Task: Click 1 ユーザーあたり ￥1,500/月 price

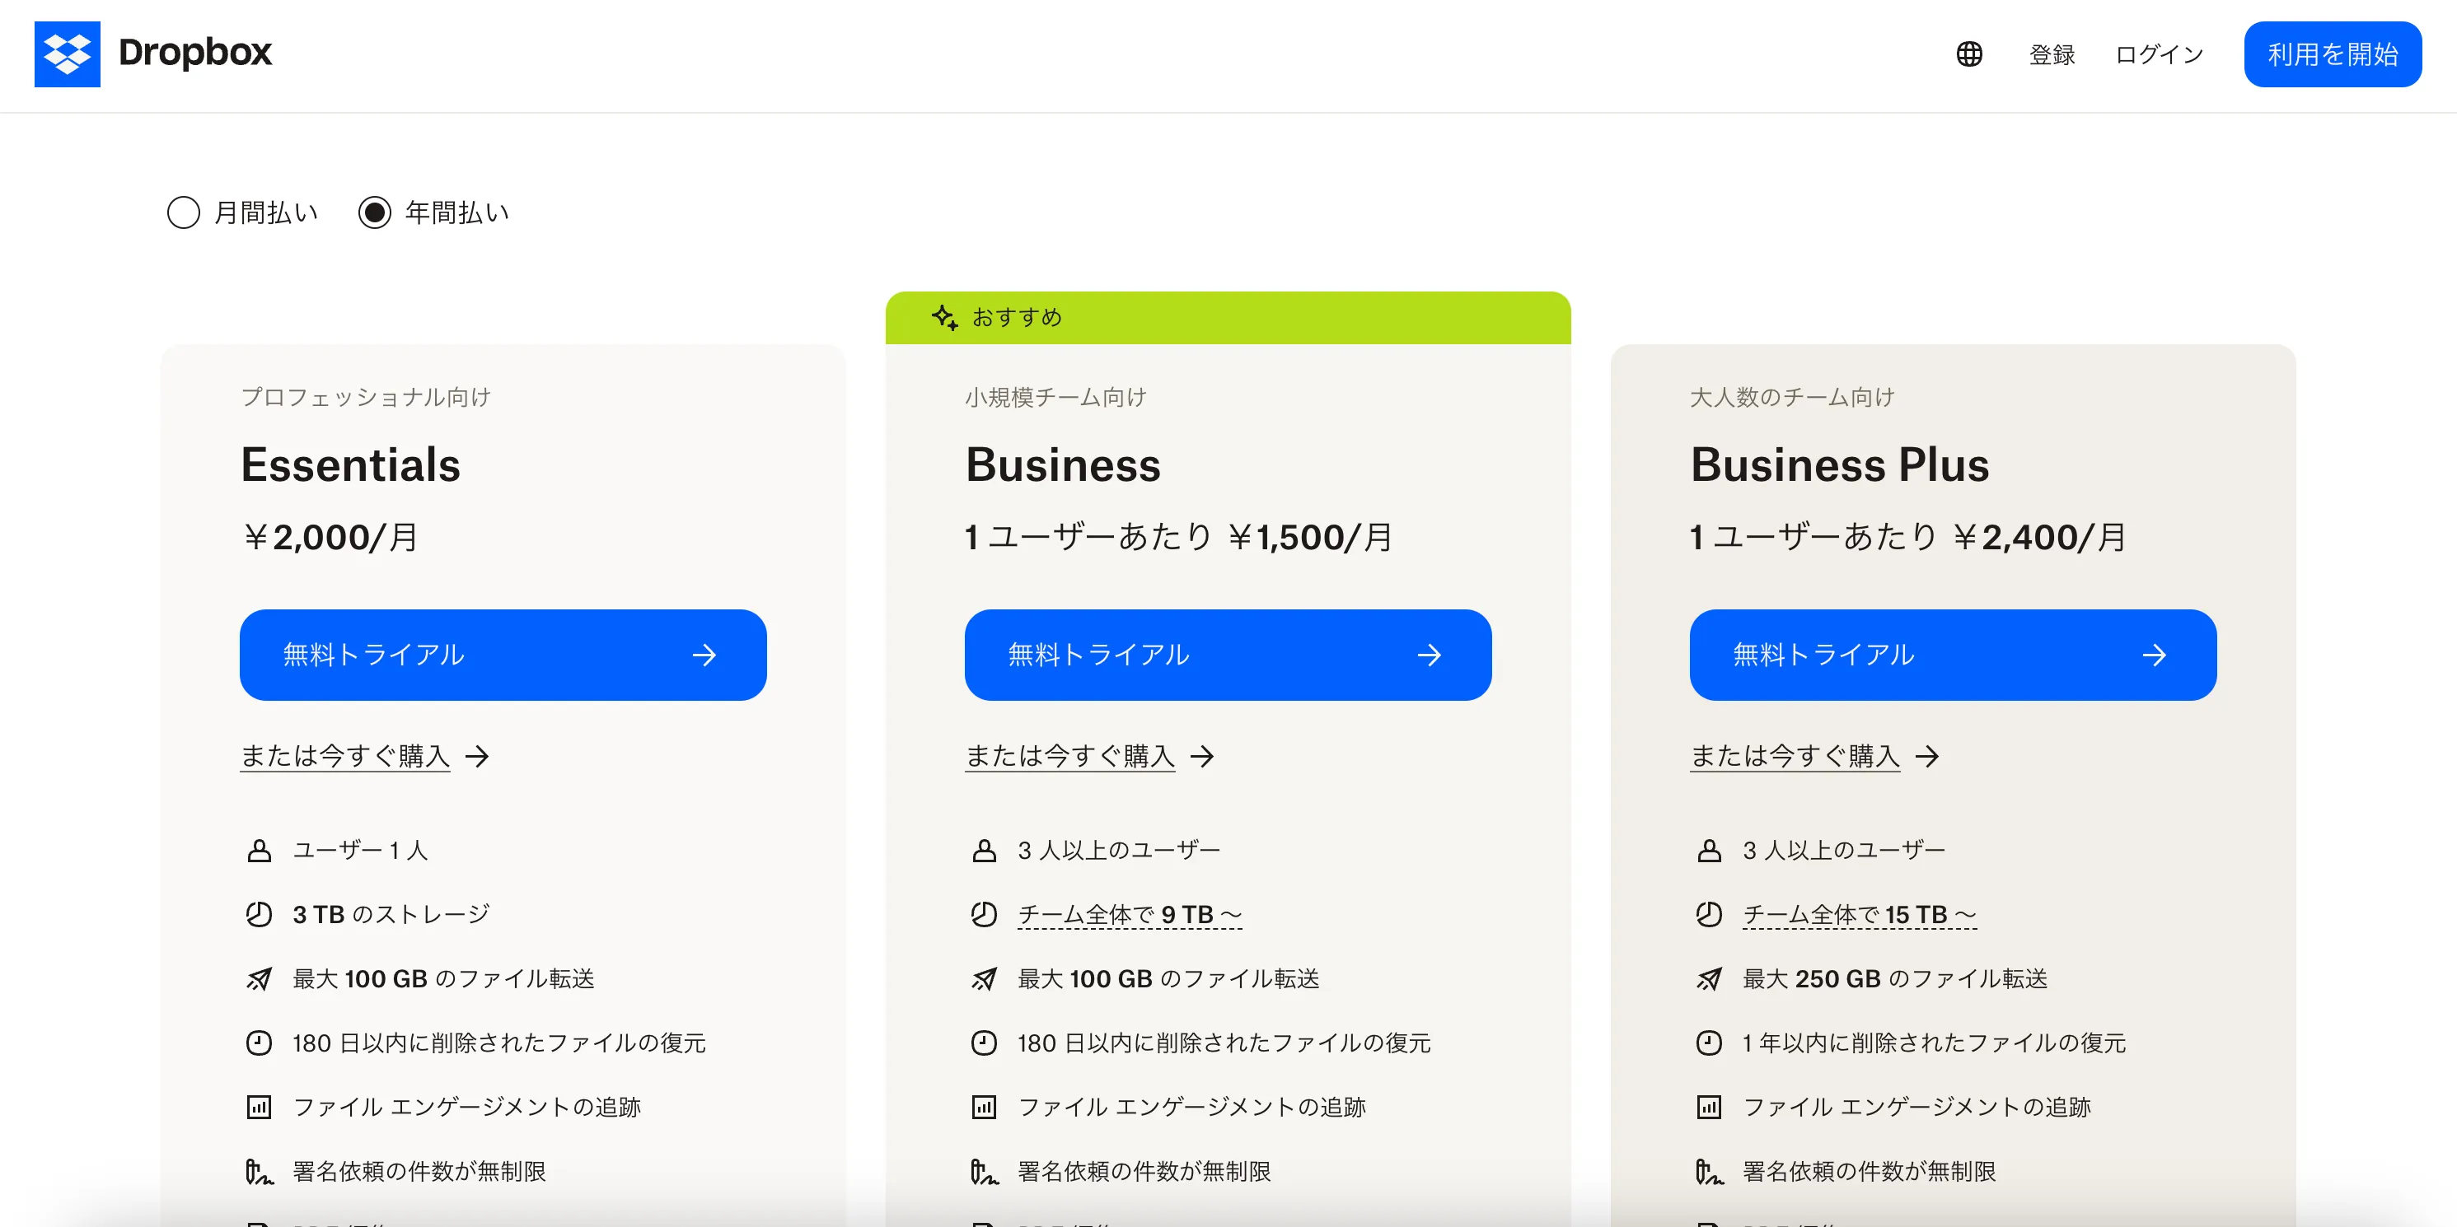Action: point(1179,537)
